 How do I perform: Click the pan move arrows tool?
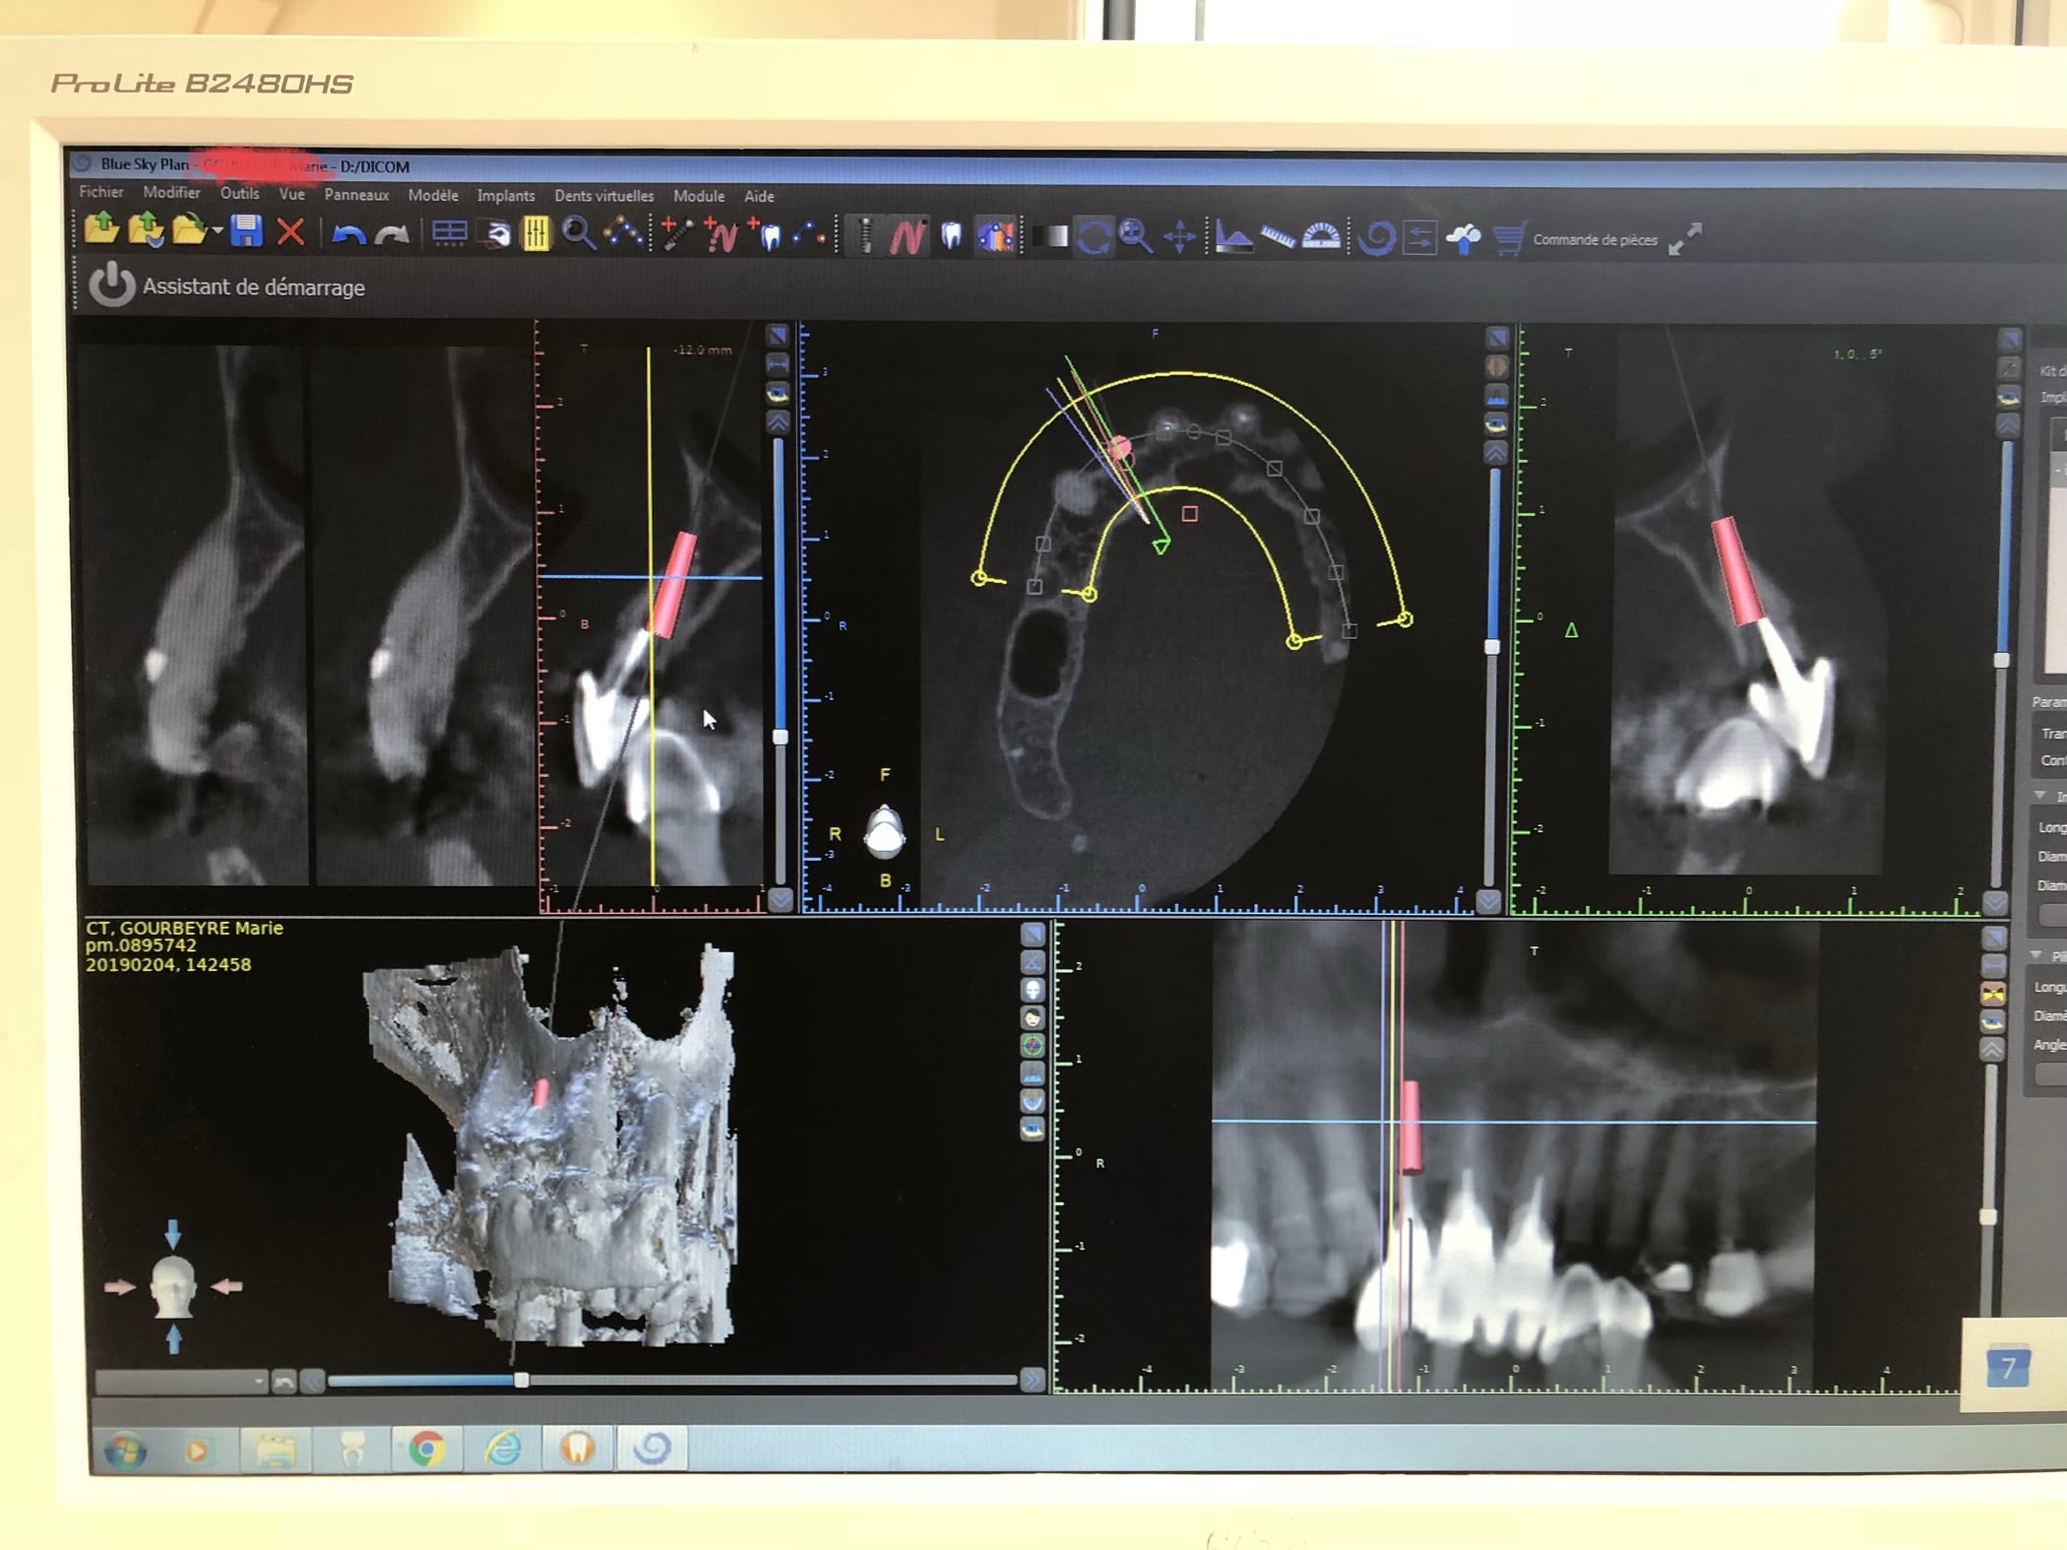coord(1179,237)
